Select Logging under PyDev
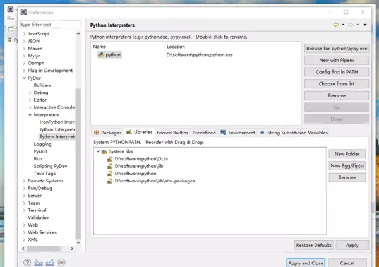Image resolution: width=379 pixels, height=267 pixels. (x=42, y=144)
